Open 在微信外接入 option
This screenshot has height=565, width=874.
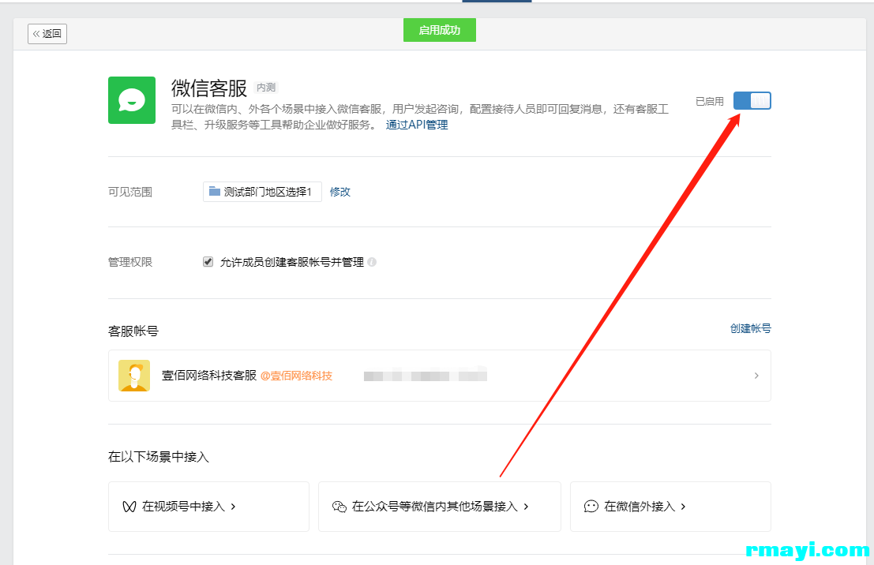pyautogui.click(x=670, y=507)
